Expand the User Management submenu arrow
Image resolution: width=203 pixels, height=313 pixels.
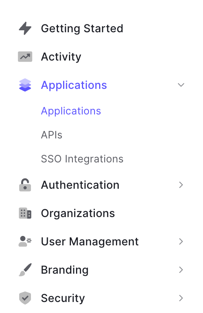click(x=181, y=241)
